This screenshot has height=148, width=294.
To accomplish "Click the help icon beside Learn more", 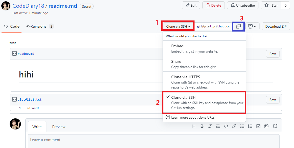I will tap(168, 117).
